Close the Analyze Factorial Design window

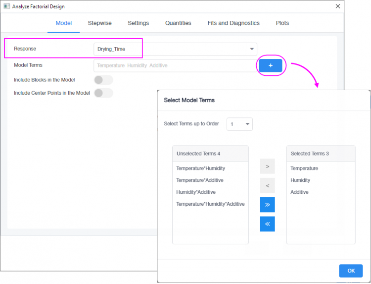pos(337,6)
